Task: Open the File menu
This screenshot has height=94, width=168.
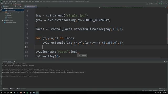Action: 4,1
